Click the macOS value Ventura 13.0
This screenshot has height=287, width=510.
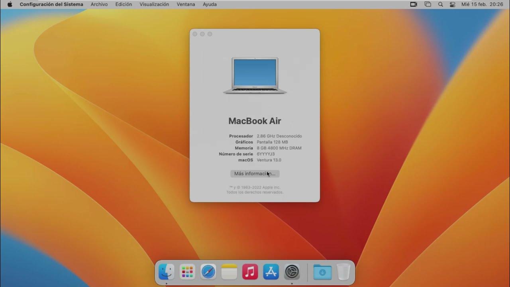pyautogui.click(x=269, y=160)
